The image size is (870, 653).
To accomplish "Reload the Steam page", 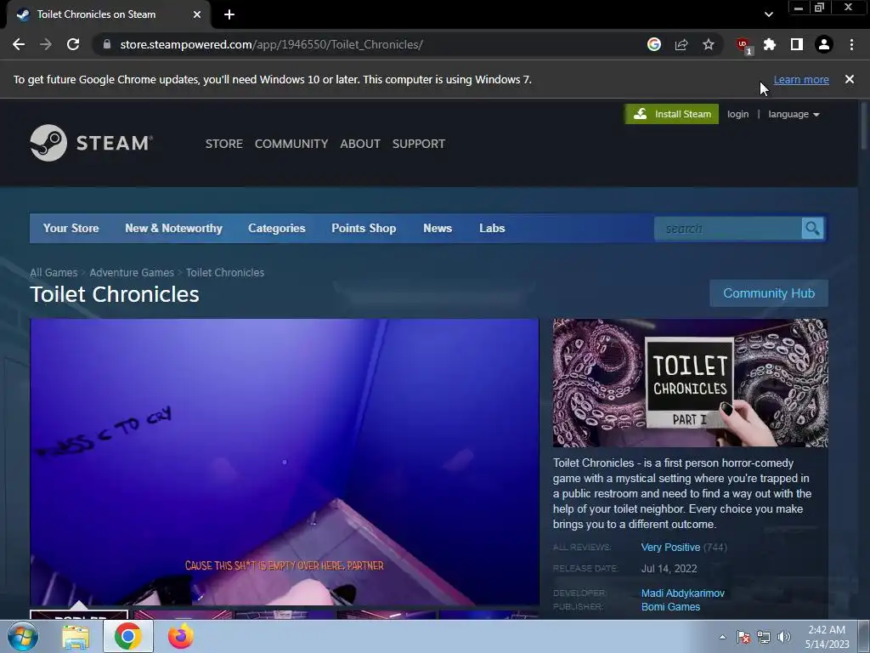I will 73,44.
